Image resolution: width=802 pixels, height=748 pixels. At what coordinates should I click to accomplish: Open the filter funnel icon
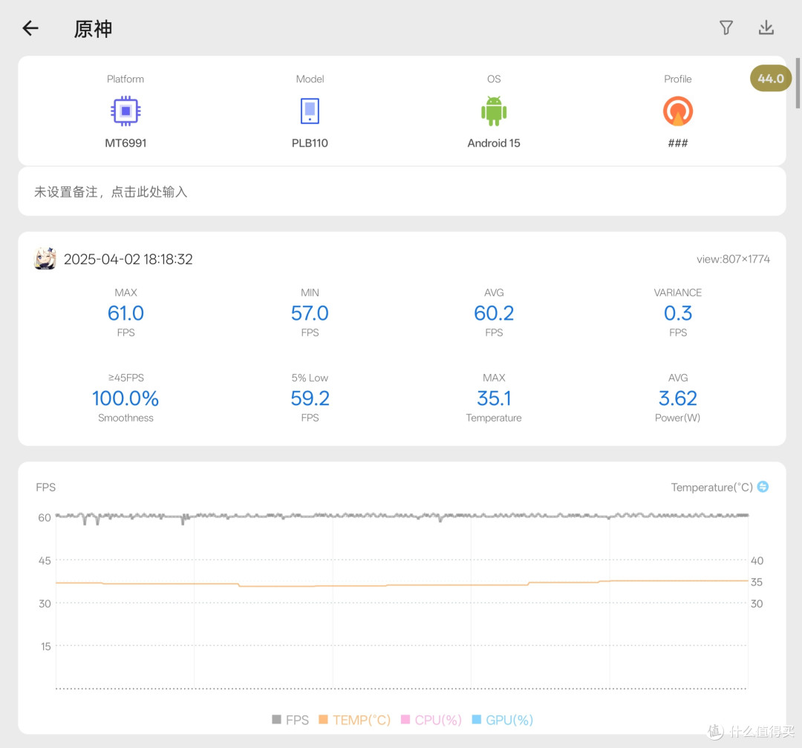click(x=726, y=27)
